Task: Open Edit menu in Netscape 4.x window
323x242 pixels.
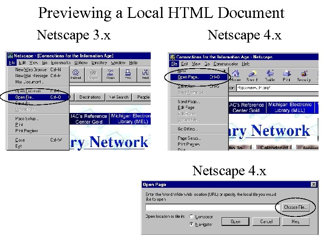Action: tap(184, 64)
